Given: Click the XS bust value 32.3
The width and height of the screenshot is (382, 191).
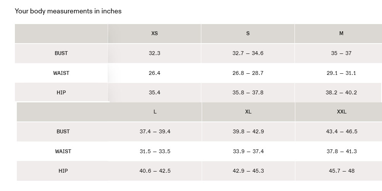Looking at the screenshot, I should click(x=154, y=53).
